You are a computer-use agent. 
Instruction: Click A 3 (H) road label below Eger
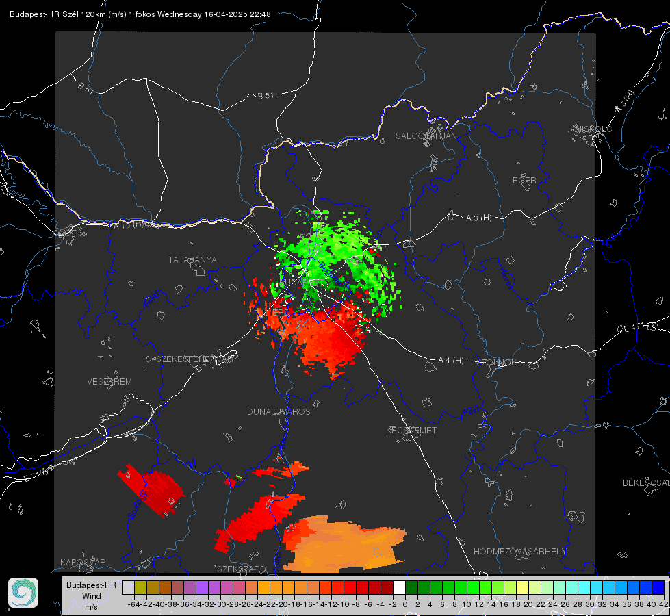pyautogui.click(x=478, y=218)
